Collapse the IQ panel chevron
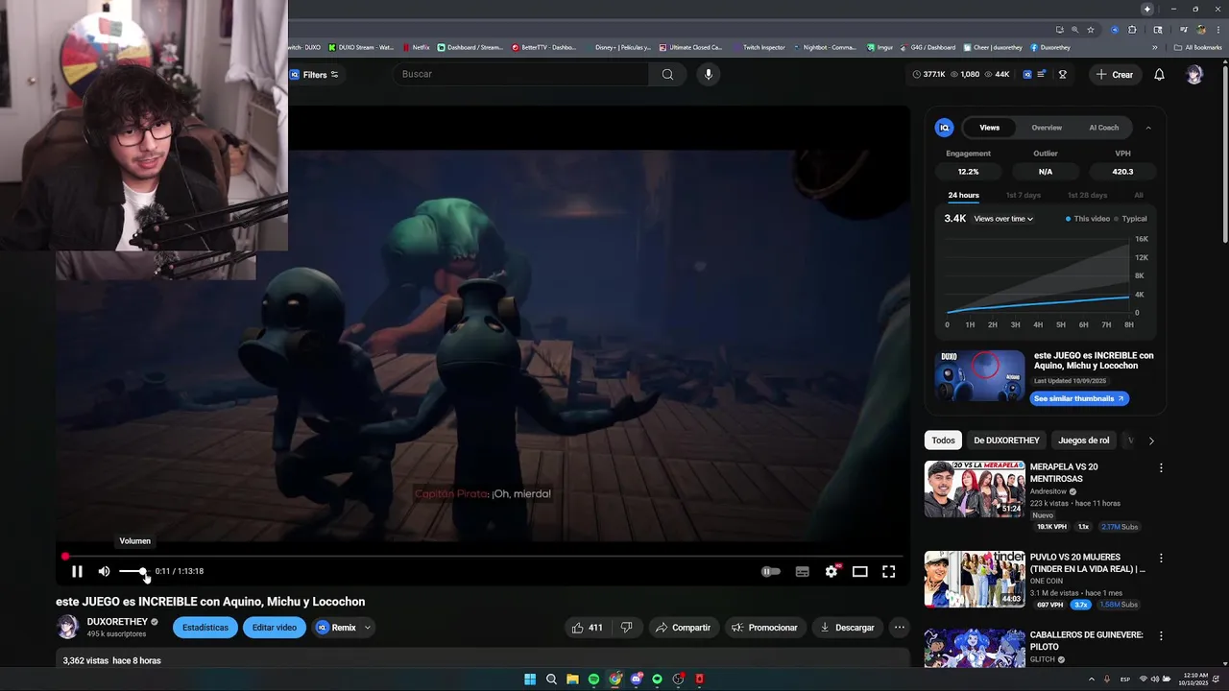The width and height of the screenshot is (1229, 691). click(1148, 127)
